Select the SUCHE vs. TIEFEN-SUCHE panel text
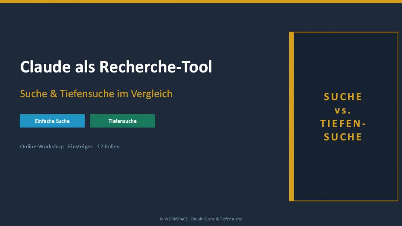Screen dimensions: 402x226 (343, 116)
